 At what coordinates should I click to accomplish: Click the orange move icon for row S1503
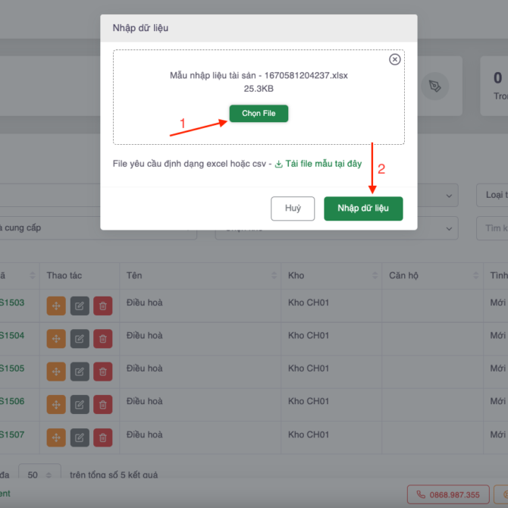pos(56,306)
